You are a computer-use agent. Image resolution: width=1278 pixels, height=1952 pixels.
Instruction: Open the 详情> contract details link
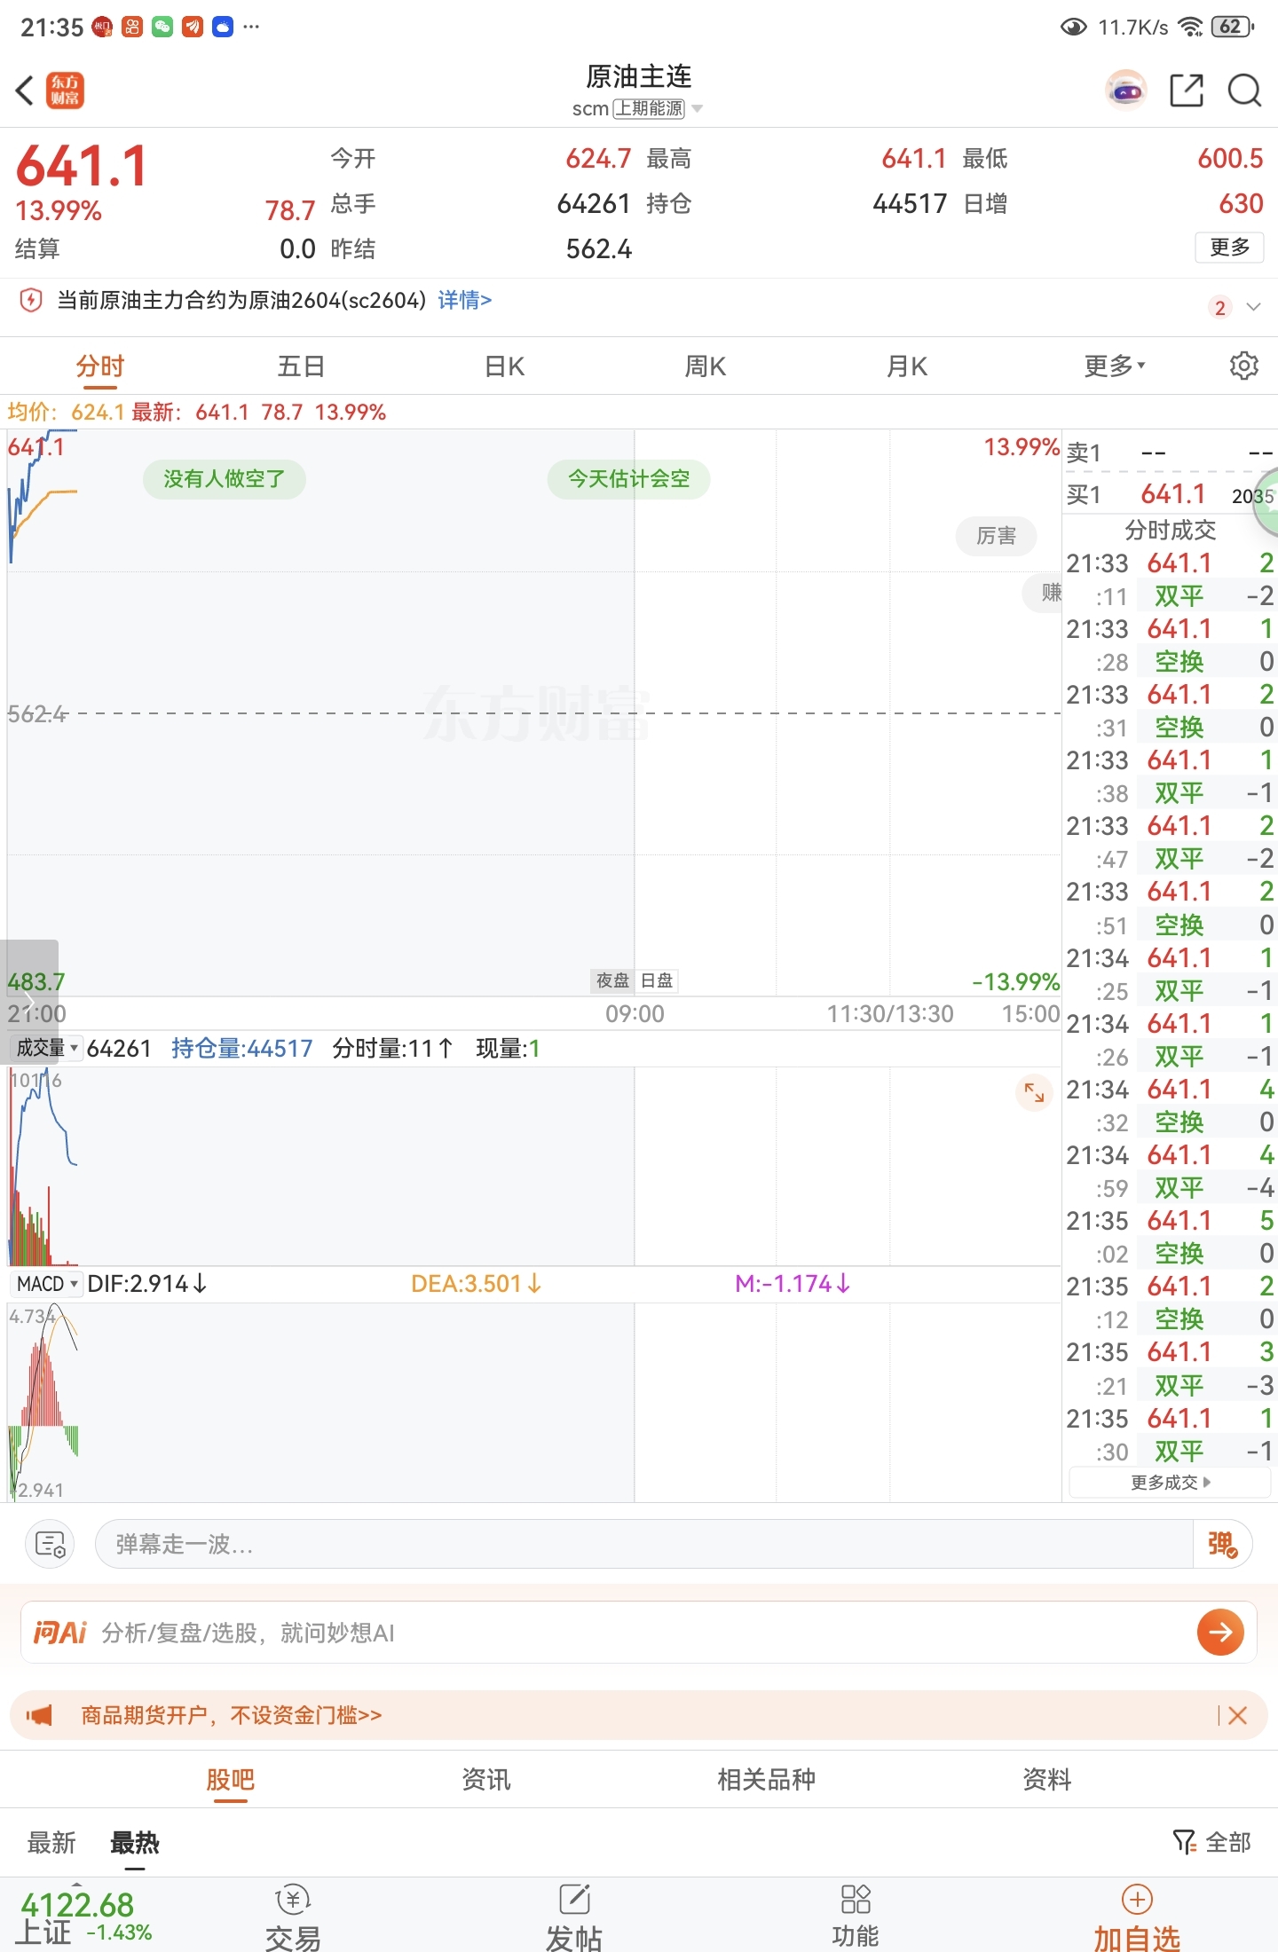[x=465, y=300]
